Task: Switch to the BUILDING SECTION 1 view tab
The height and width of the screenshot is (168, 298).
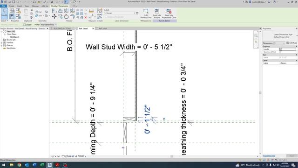Action: pyautogui.click(x=62, y=28)
